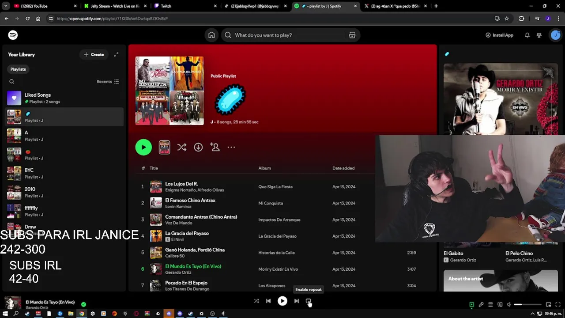565x318 pixels.
Task: Switch to Jelly Stream browser tab
Action: (x=115, y=6)
